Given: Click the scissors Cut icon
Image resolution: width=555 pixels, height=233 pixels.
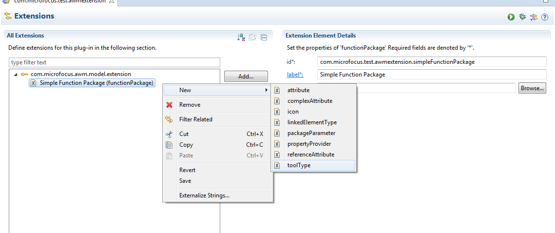Looking at the screenshot, I should [169, 134].
